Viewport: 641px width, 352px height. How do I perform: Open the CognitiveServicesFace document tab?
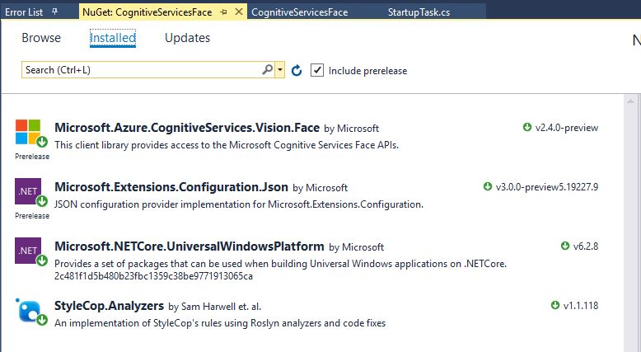tap(299, 12)
